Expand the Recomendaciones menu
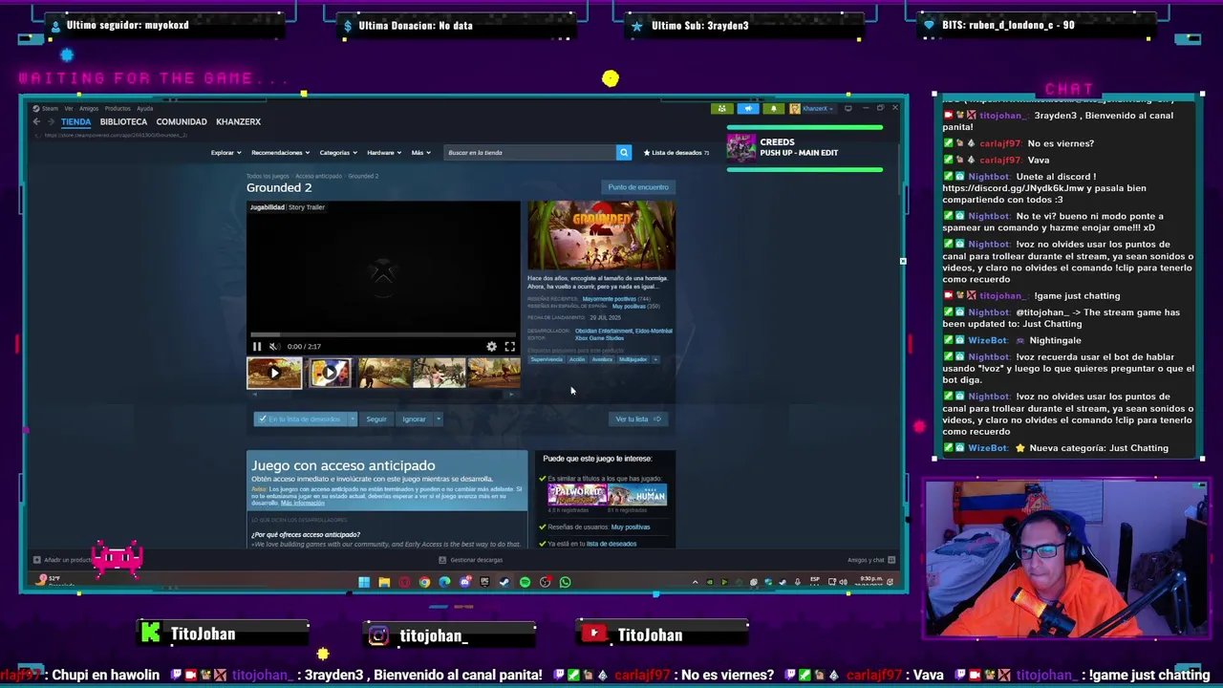Viewport: 1223px width, 688px height. pyautogui.click(x=280, y=152)
